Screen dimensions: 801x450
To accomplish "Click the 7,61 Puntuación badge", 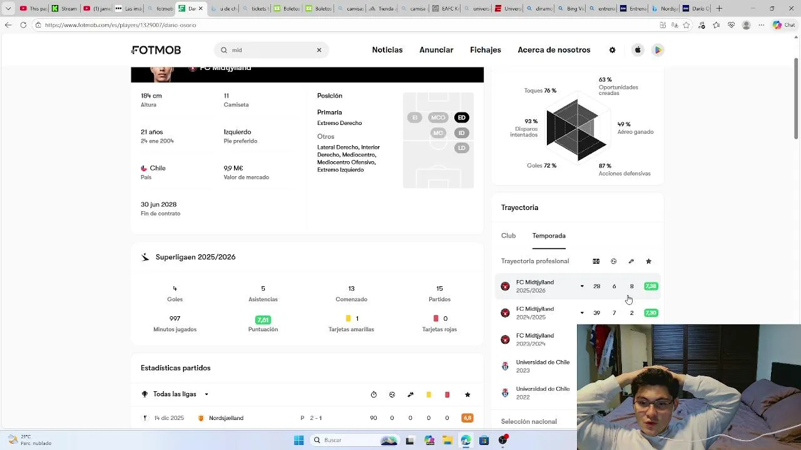I will click(263, 319).
